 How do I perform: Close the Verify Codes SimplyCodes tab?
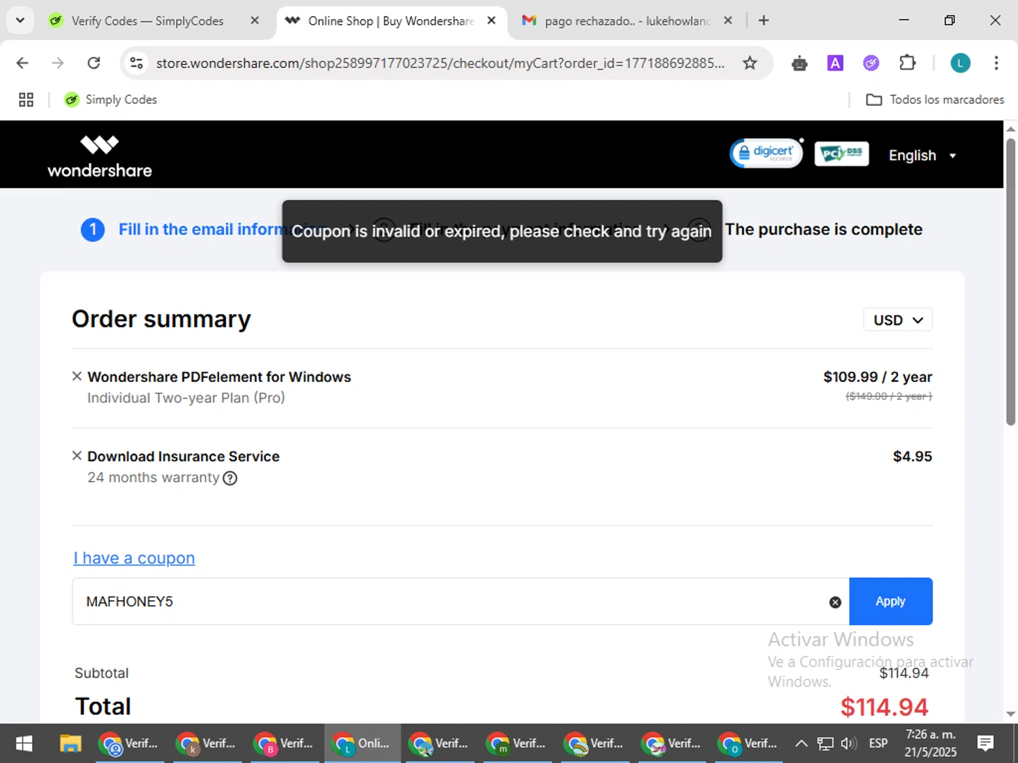[x=254, y=20]
